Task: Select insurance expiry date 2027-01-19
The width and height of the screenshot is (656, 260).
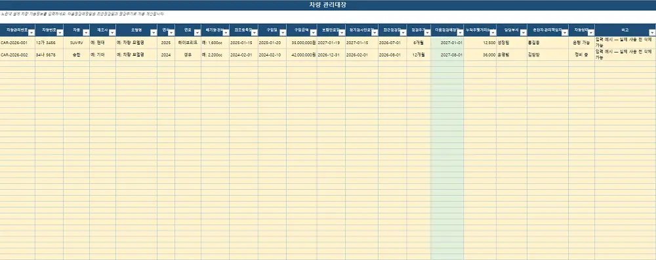Action: click(x=331, y=43)
